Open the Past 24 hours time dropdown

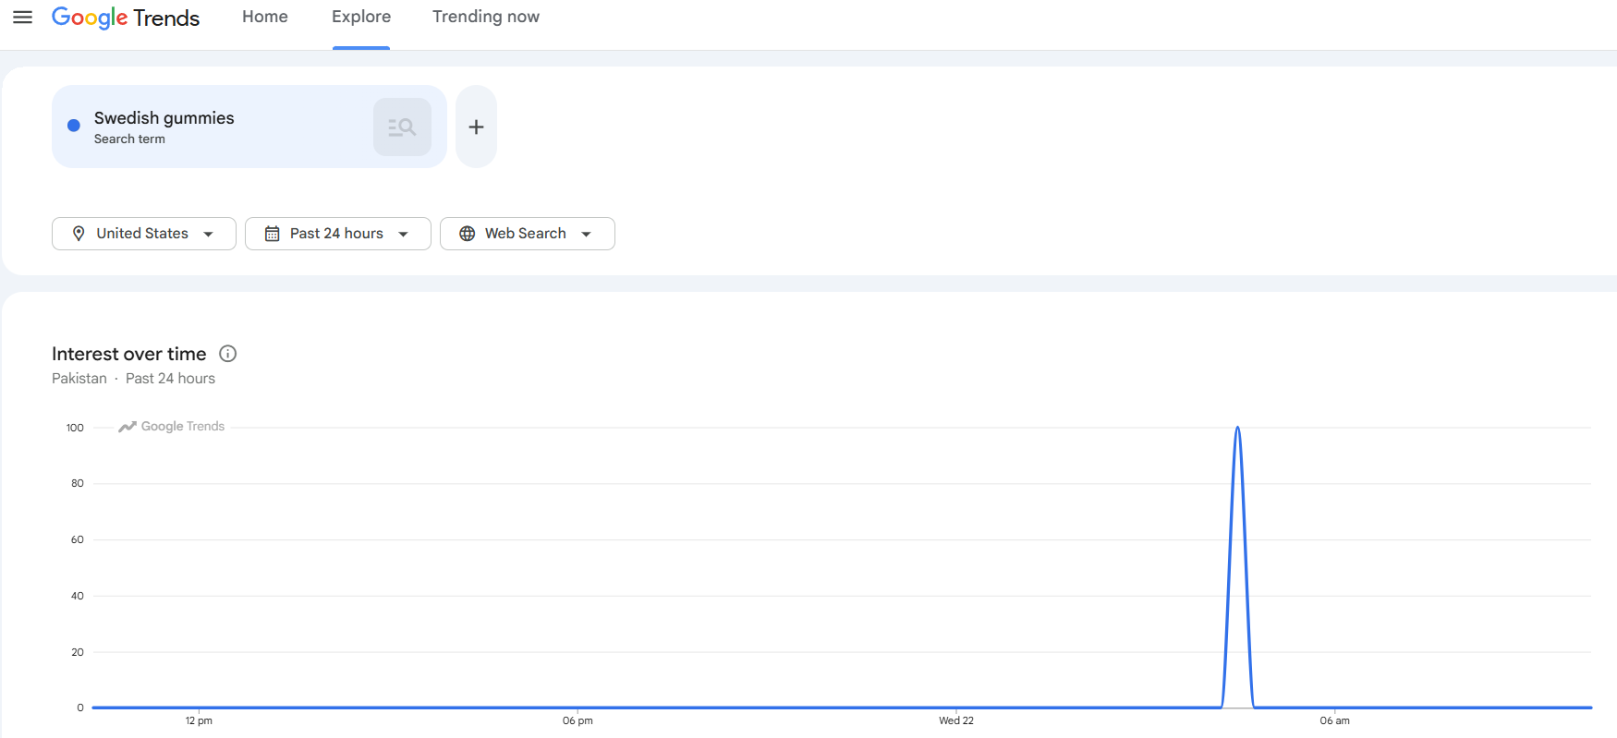pyautogui.click(x=338, y=234)
